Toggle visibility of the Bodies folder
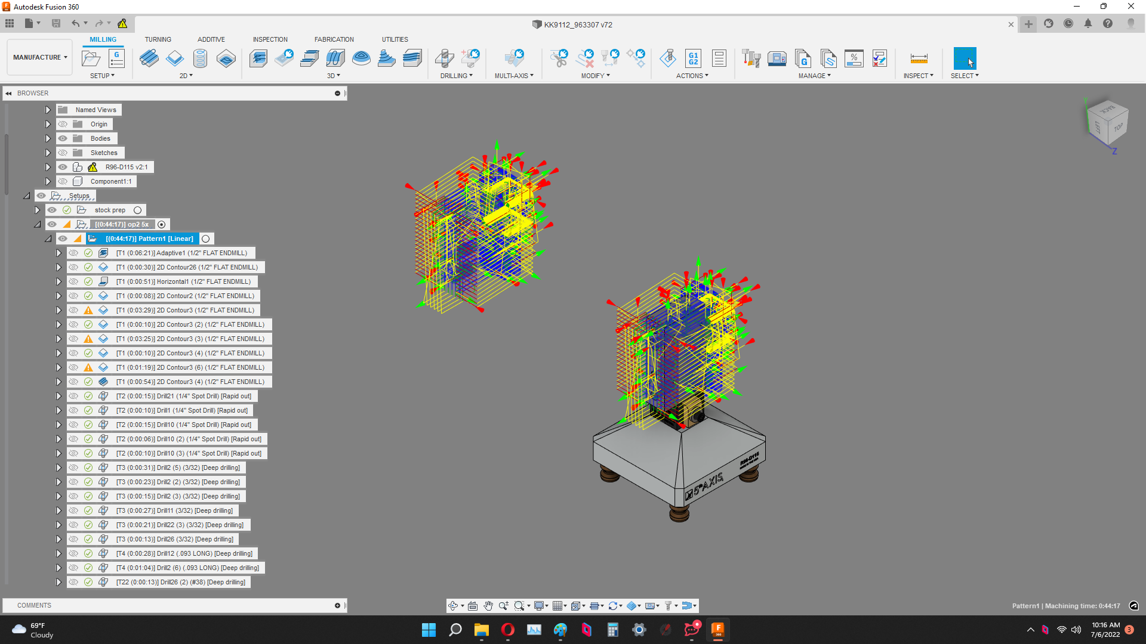The width and height of the screenshot is (1146, 644). (x=63, y=138)
